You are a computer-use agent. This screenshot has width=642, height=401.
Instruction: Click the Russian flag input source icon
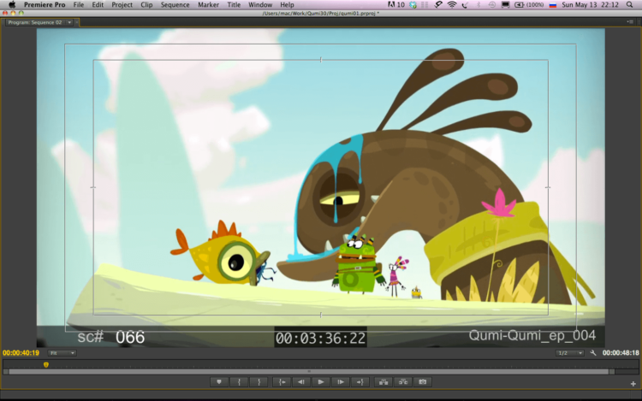pos(553,5)
